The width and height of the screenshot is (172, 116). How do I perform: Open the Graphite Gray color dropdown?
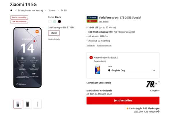[132, 70]
